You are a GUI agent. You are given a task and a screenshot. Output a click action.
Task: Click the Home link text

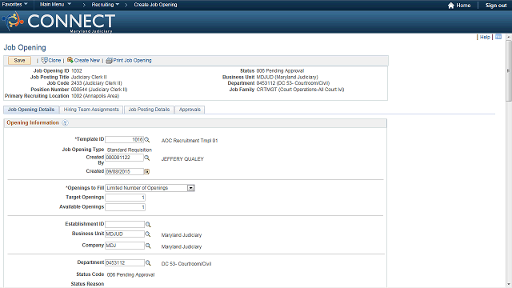463,6
